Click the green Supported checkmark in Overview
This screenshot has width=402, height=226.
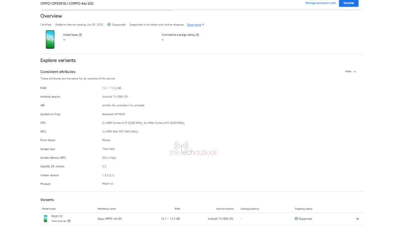coord(109,24)
